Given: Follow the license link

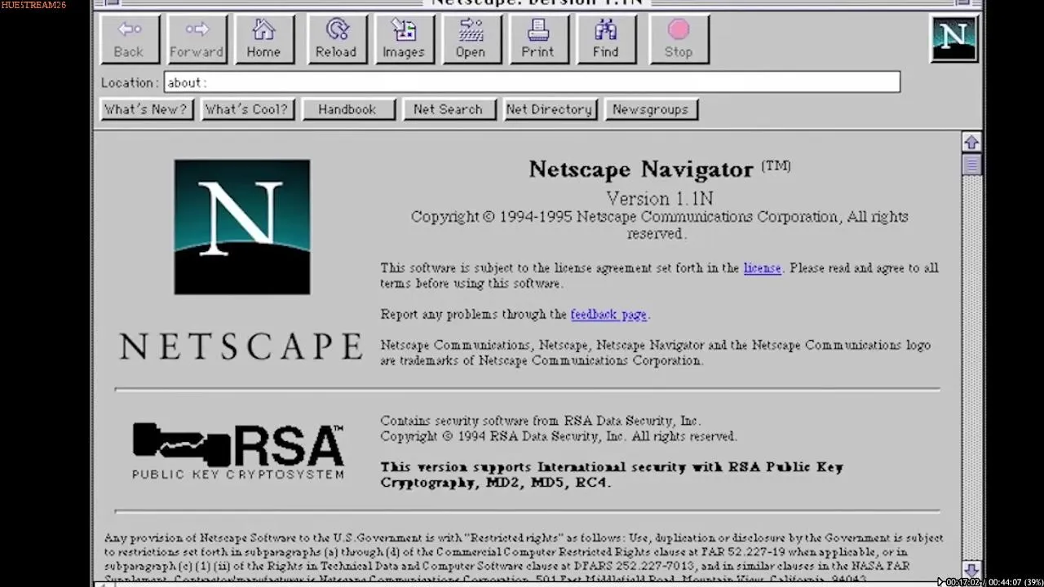Looking at the screenshot, I should 762,268.
